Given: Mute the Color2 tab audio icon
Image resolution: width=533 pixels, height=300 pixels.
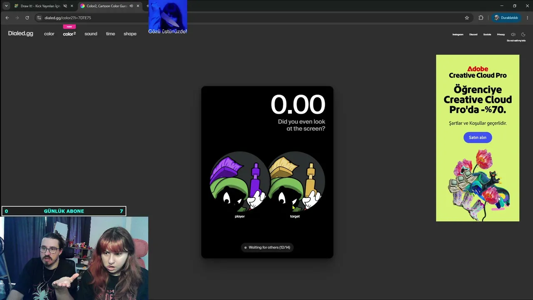Looking at the screenshot, I should 131,6.
